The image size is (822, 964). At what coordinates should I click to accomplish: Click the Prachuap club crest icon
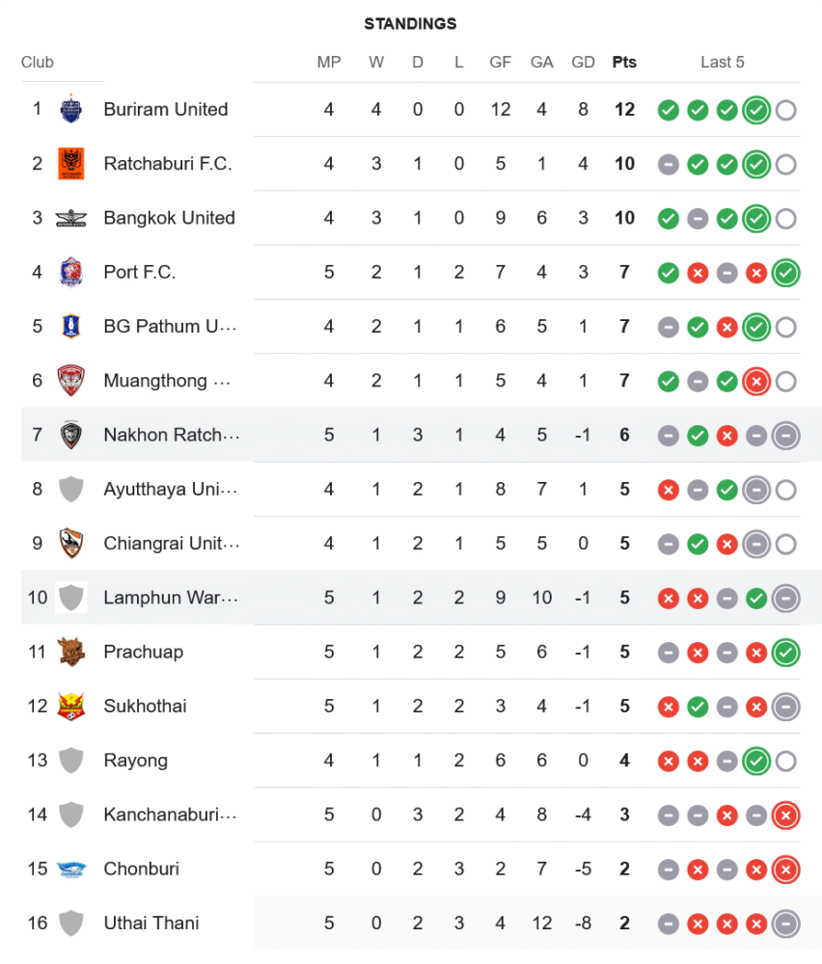[71, 652]
